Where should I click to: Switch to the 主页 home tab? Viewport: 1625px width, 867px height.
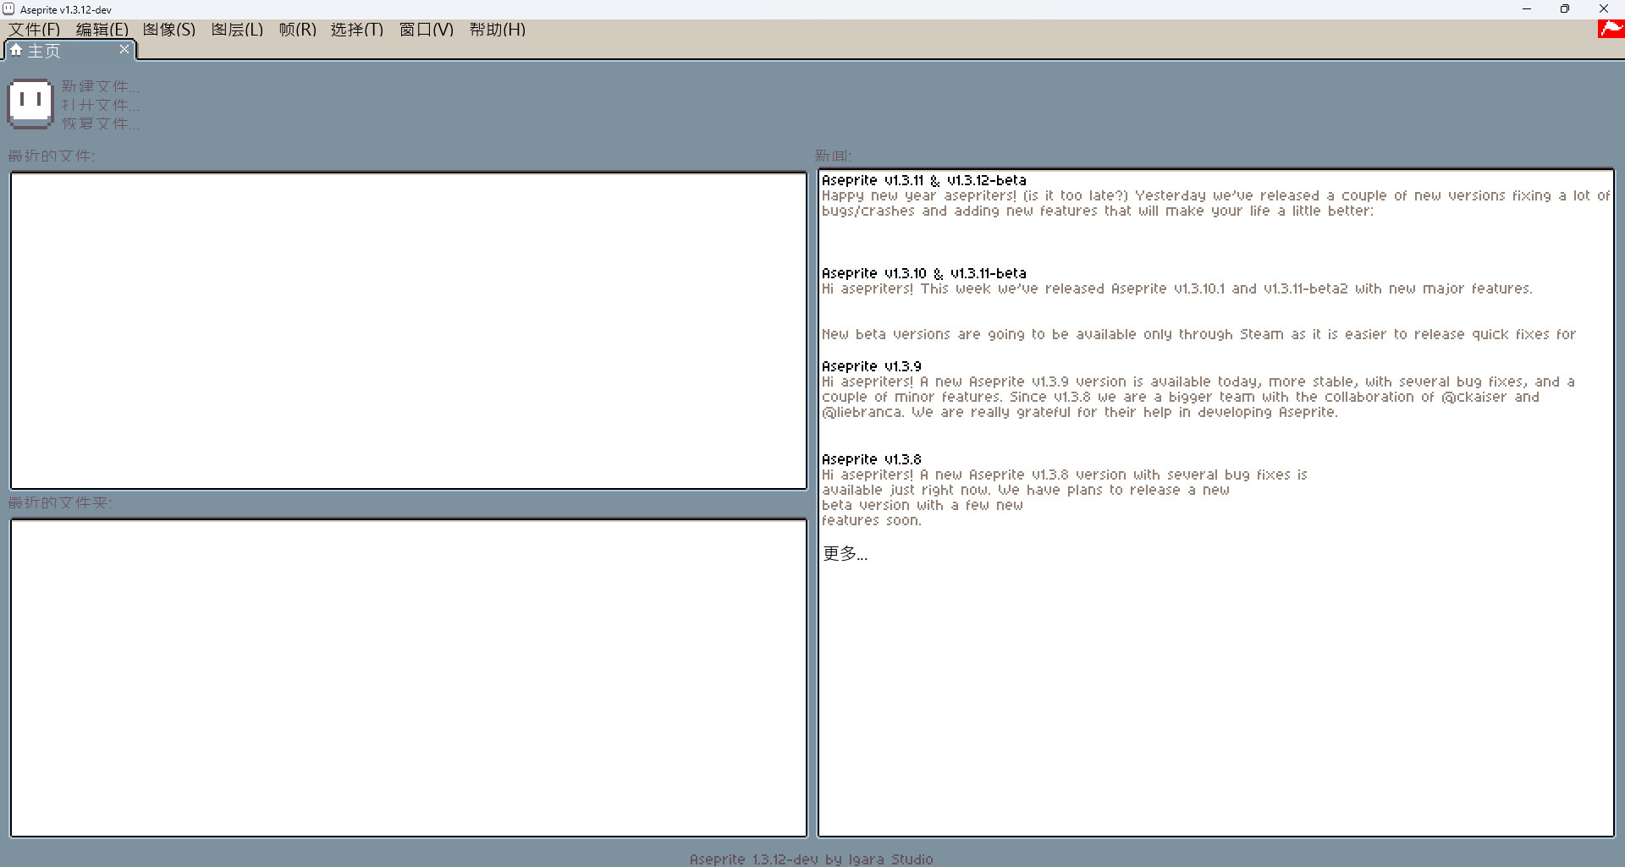coord(44,51)
